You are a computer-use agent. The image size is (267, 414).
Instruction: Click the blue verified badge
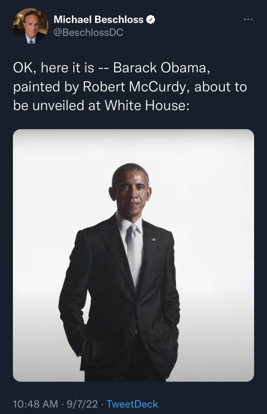tap(150, 19)
